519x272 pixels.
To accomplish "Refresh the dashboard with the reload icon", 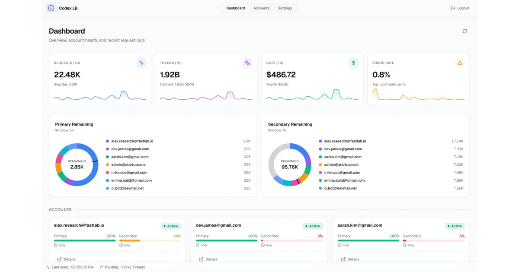I will click(x=465, y=31).
